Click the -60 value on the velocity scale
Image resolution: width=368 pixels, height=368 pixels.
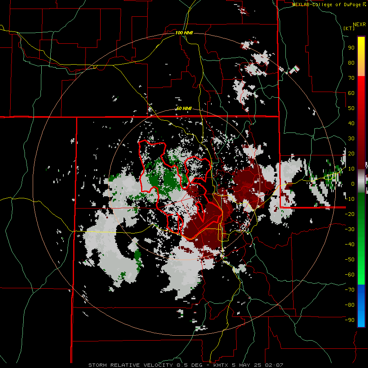point(350,275)
